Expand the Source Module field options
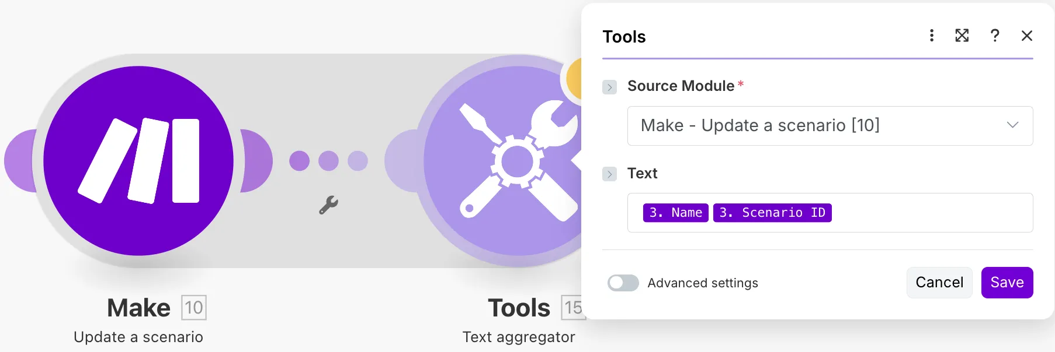The width and height of the screenshot is (1055, 352). click(609, 87)
